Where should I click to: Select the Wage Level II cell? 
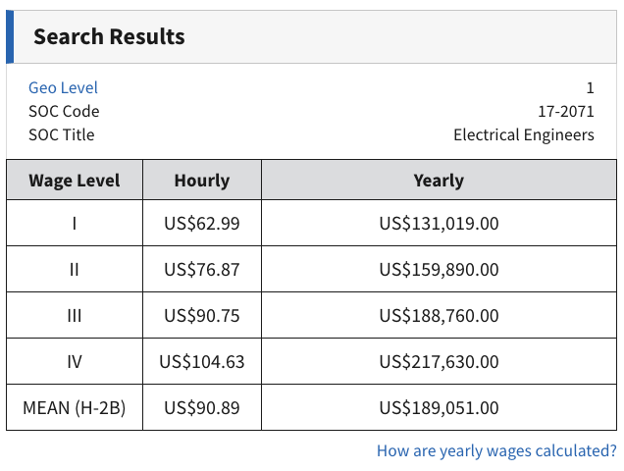(75, 270)
